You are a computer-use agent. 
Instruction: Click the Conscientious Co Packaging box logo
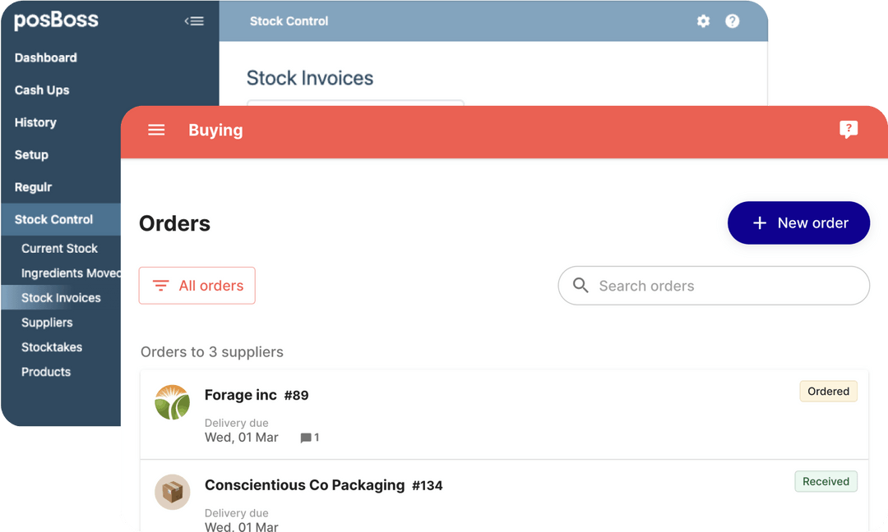[173, 492]
